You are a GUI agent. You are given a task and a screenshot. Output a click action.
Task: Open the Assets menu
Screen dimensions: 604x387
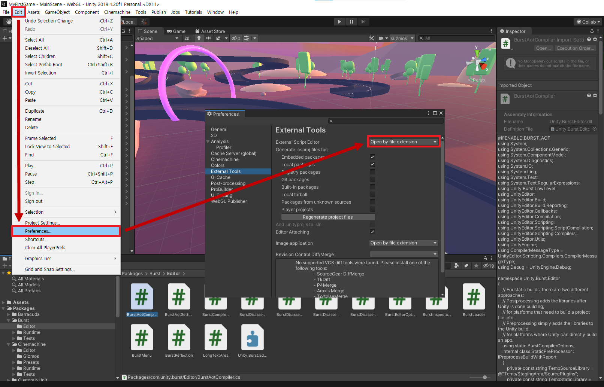33,12
